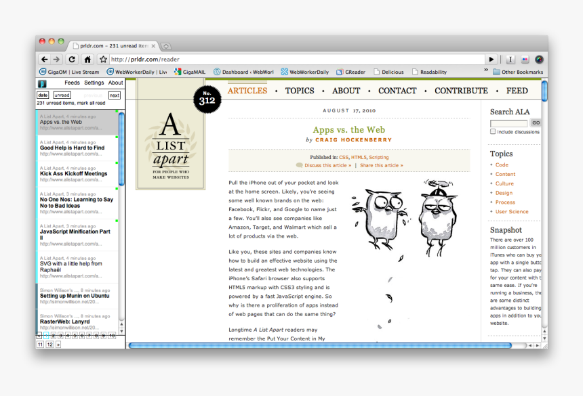Open the Other Bookmarks folder

(517, 72)
